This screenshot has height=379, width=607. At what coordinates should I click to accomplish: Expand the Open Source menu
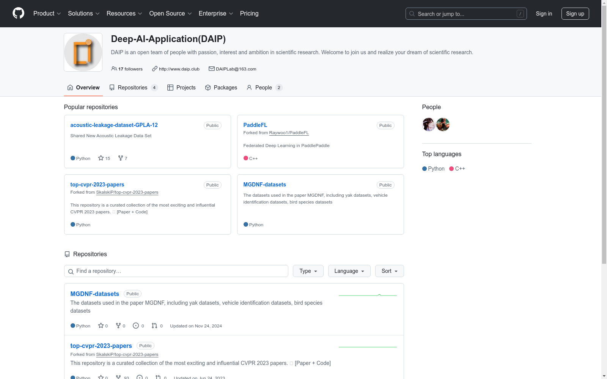[170, 13]
